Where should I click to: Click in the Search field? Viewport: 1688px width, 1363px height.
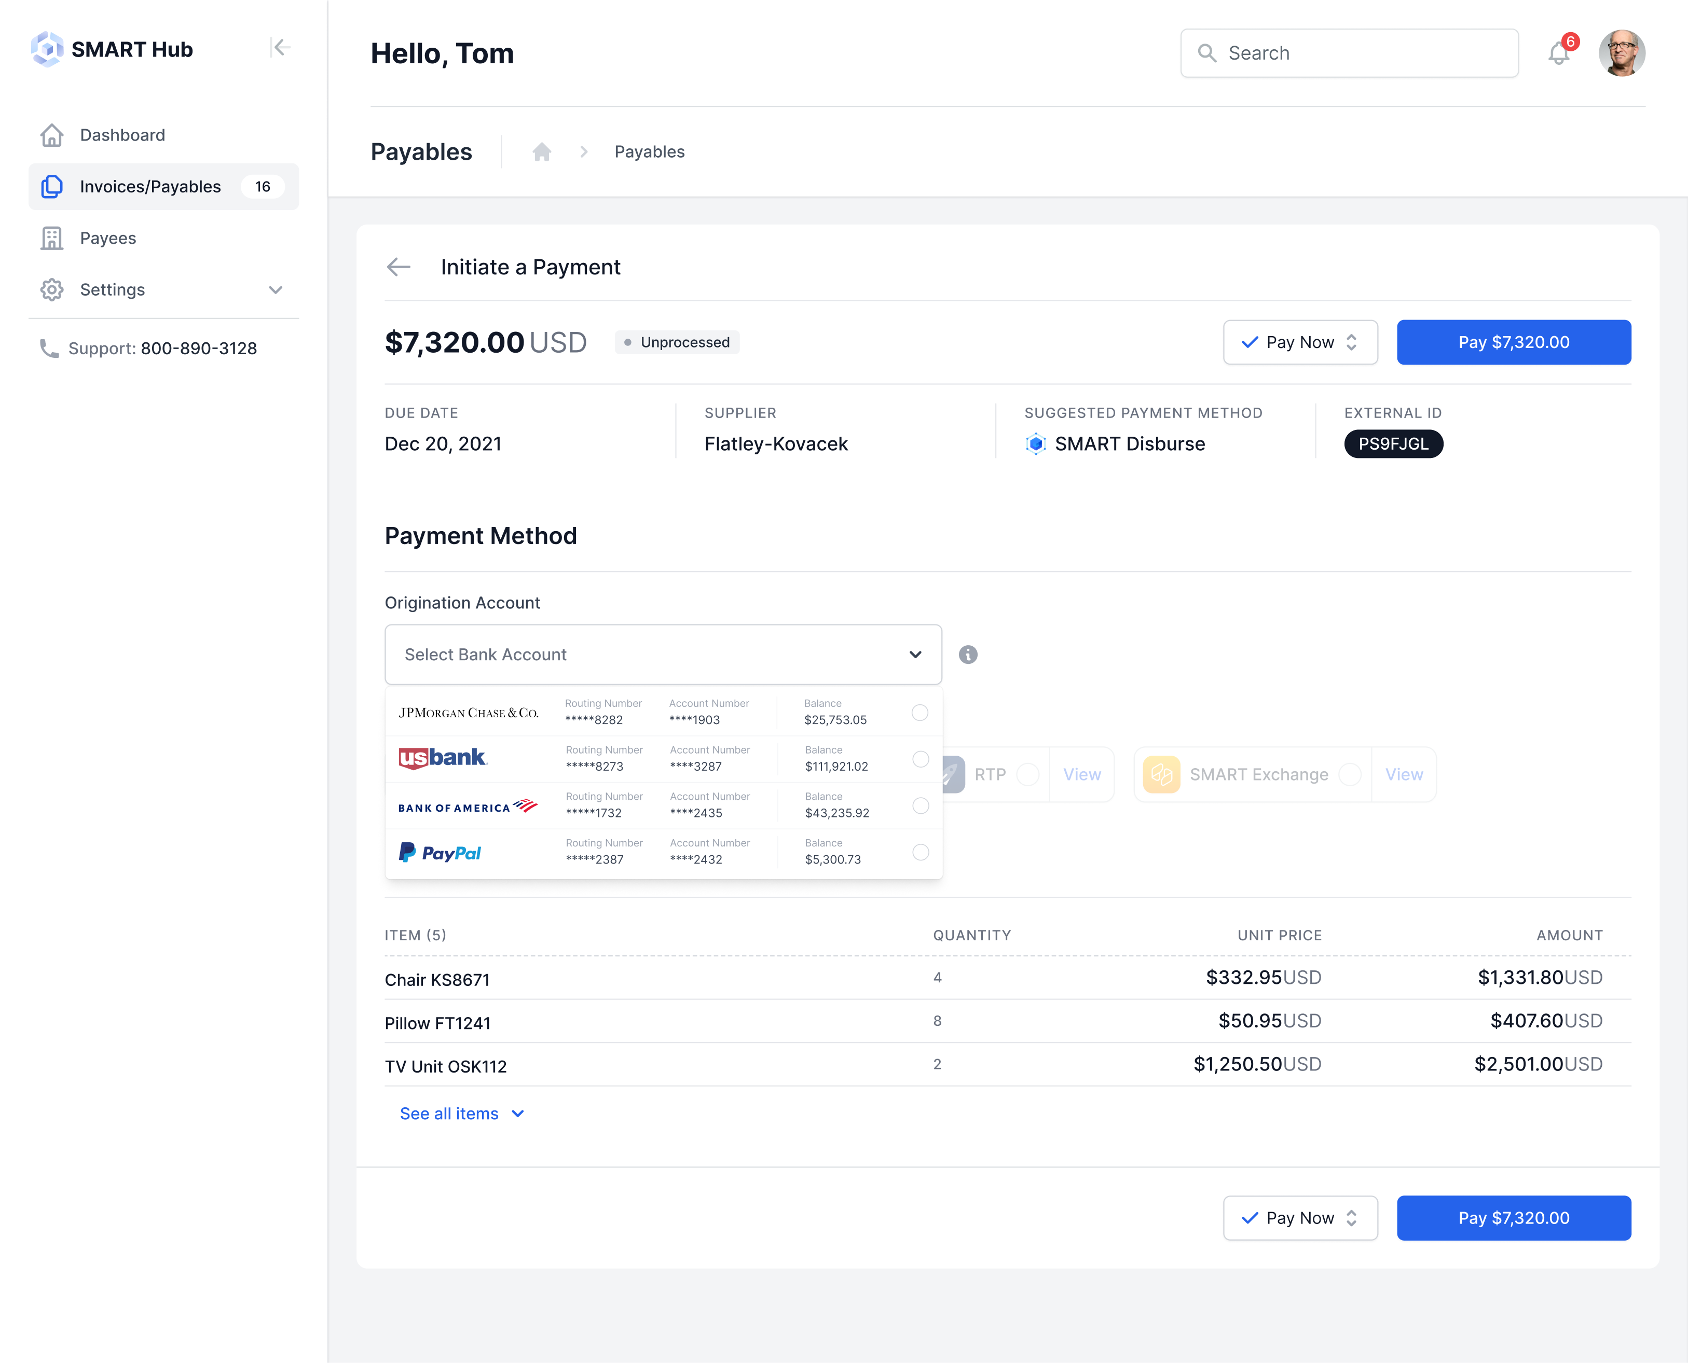(x=1349, y=53)
